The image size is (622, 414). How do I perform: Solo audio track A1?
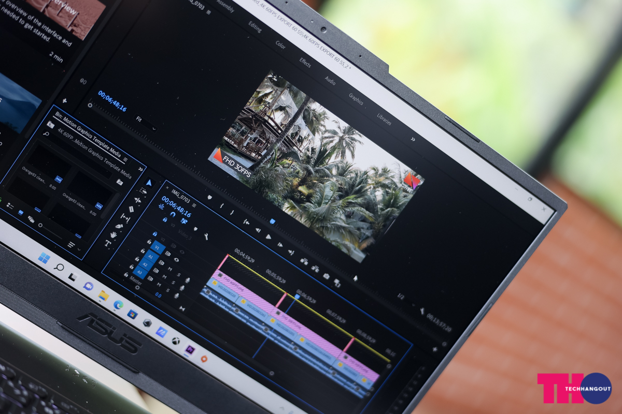pyautogui.click(x=179, y=274)
